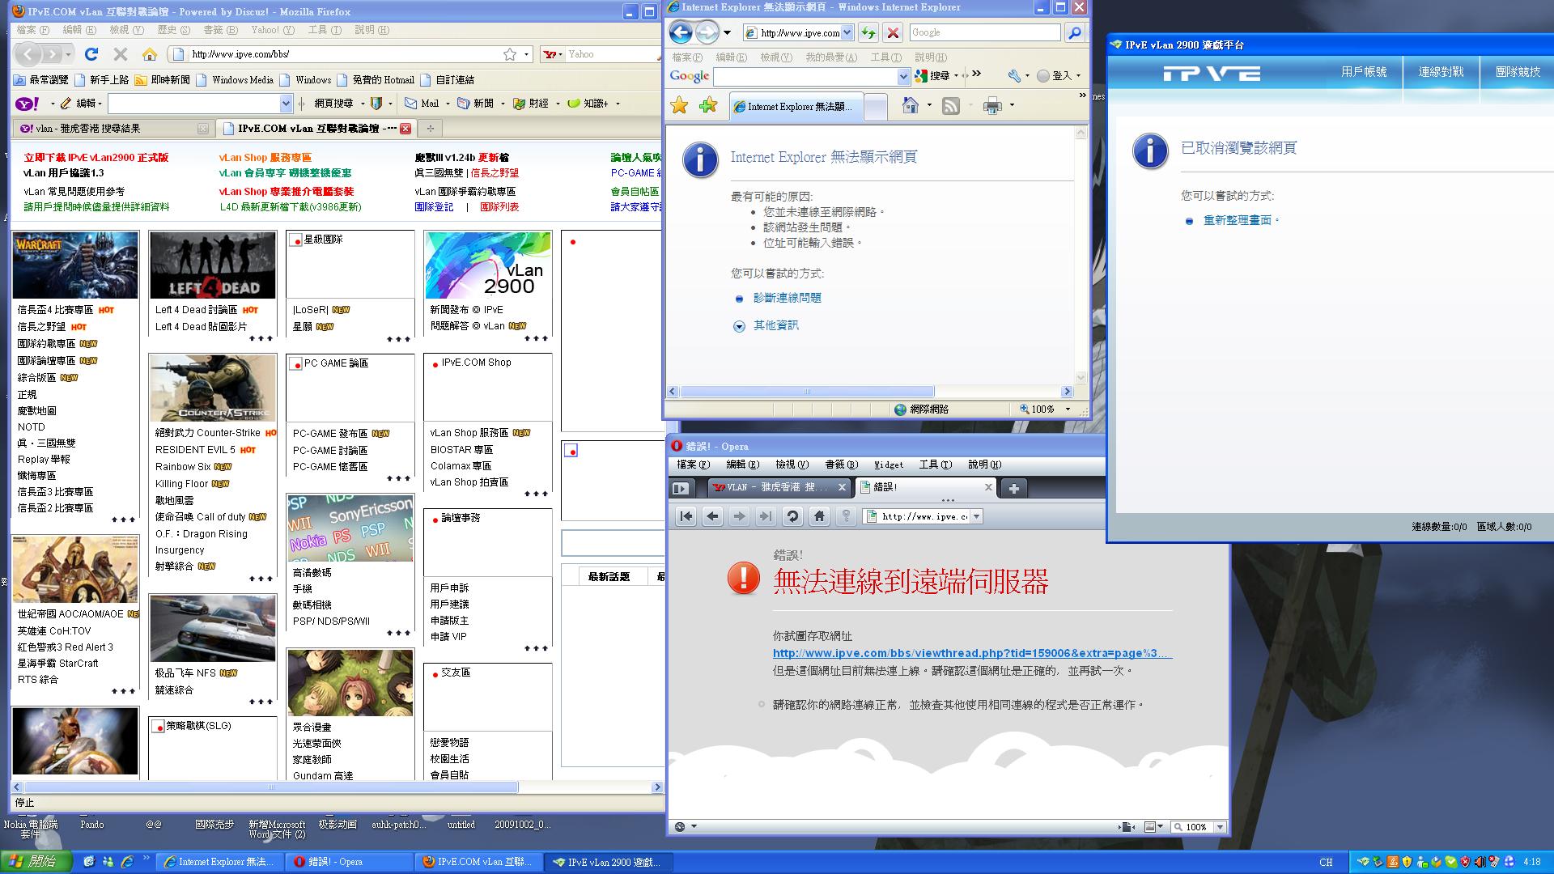Open IE favorites star
Screen dimensions: 1554x874
(679, 105)
